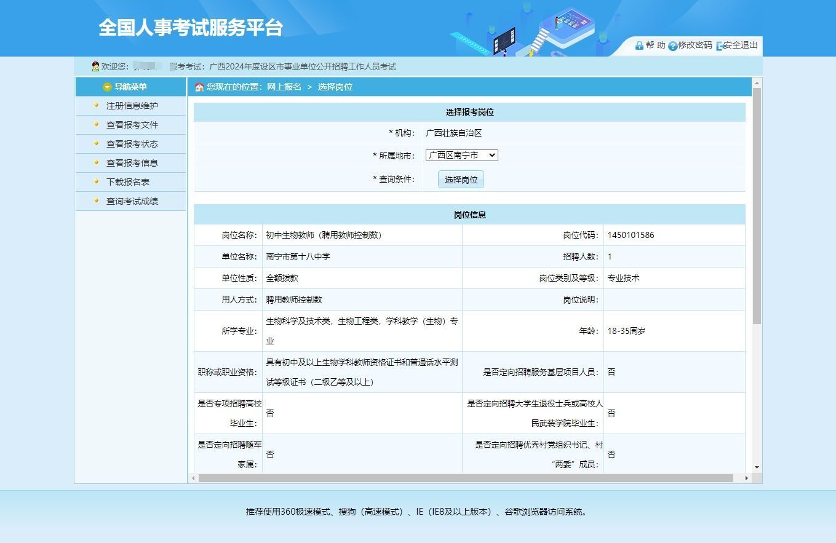Click the horizontal scrollbar thumb
Image resolution: width=836 pixels, height=543 pixels.
(x=466, y=478)
